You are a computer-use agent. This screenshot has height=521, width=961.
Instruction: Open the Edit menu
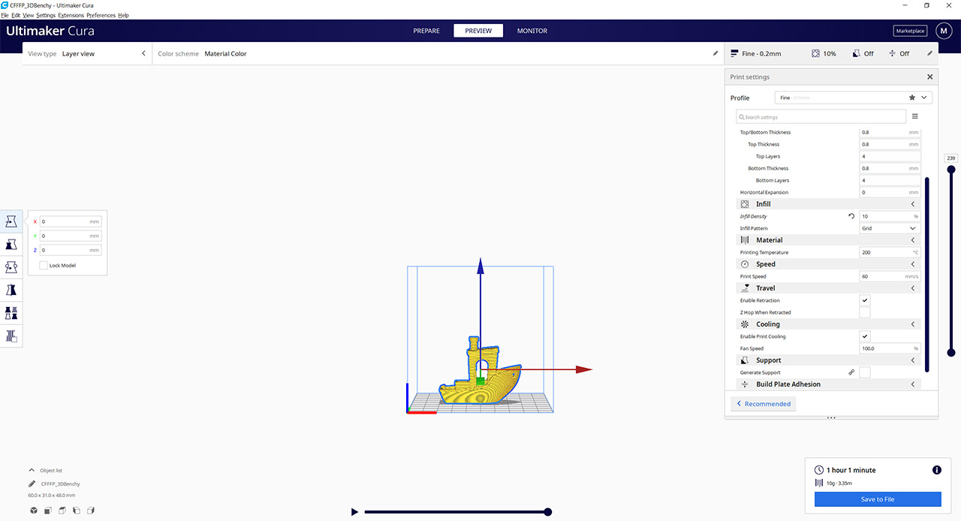pyautogui.click(x=16, y=15)
